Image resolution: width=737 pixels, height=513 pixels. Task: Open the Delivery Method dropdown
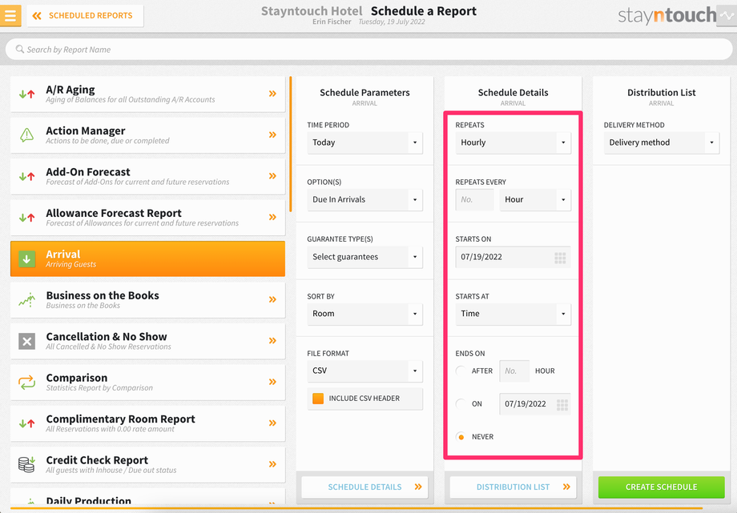click(x=662, y=142)
